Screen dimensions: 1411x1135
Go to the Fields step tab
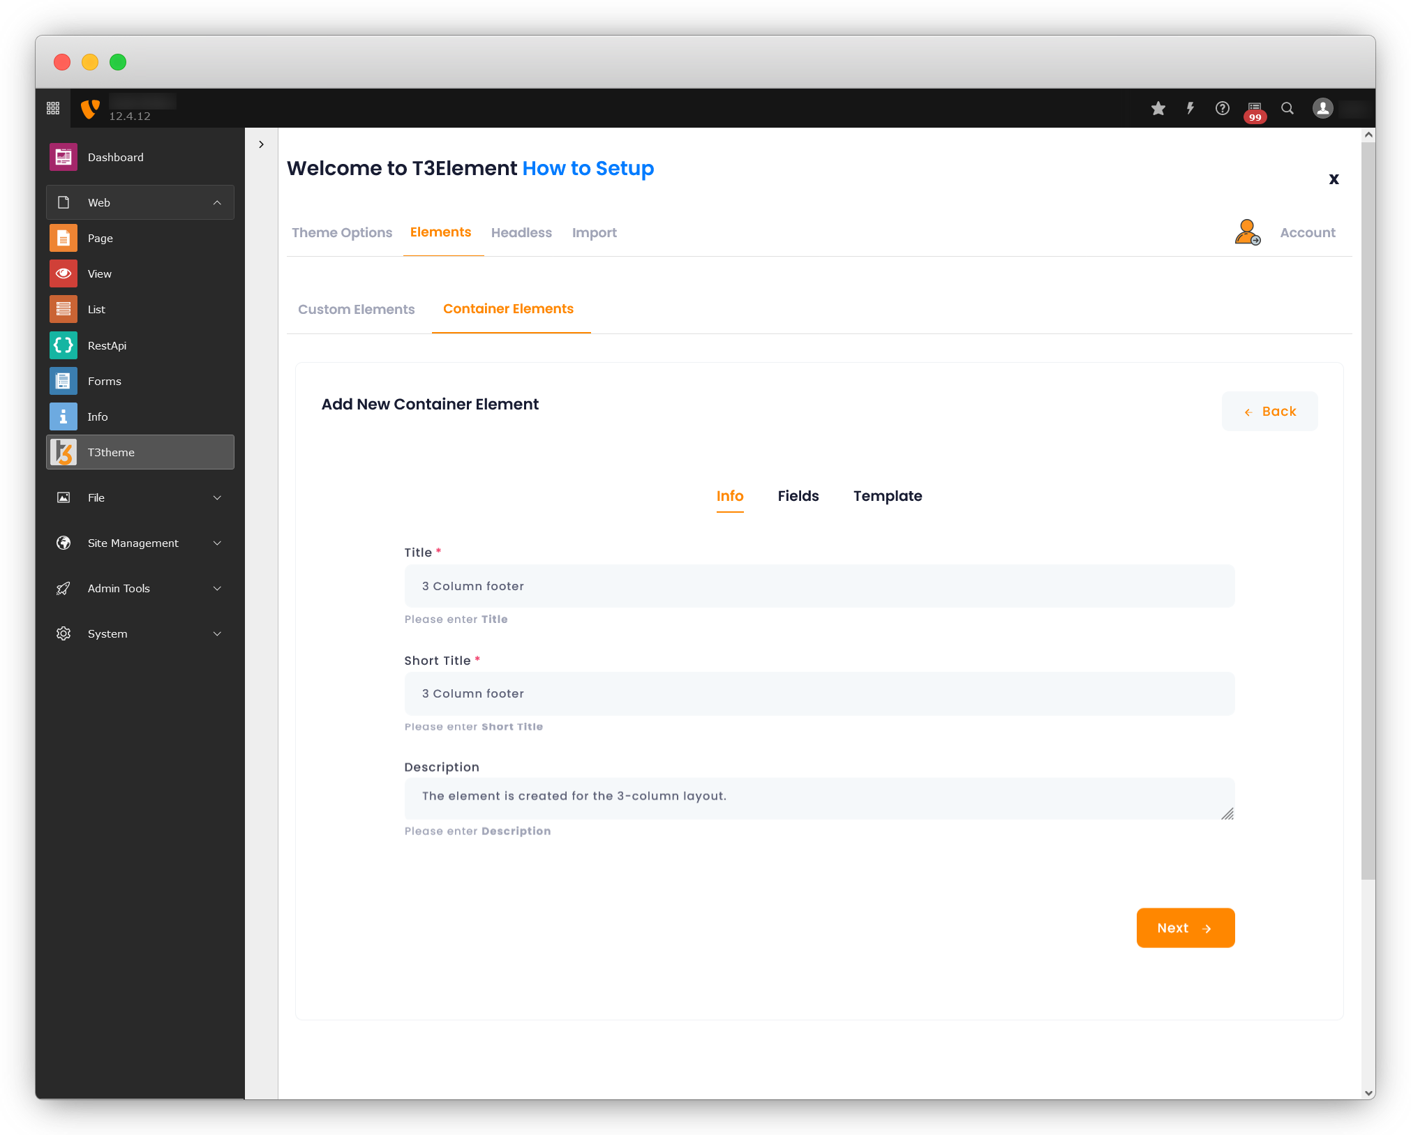click(798, 496)
